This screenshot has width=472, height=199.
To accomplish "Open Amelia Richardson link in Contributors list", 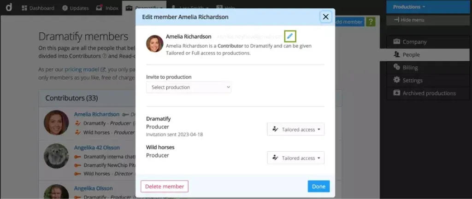I will 97,114.
